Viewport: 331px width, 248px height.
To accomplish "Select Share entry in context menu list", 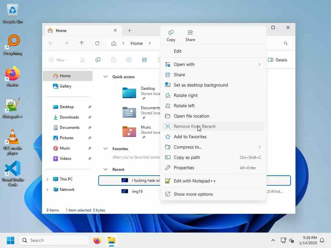I will click(x=213, y=75).
